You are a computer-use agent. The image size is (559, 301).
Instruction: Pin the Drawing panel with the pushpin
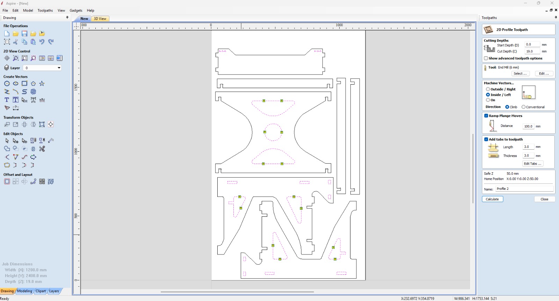tap(67, 17)
